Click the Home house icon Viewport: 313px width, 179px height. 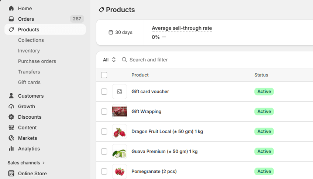coord(11,8)
